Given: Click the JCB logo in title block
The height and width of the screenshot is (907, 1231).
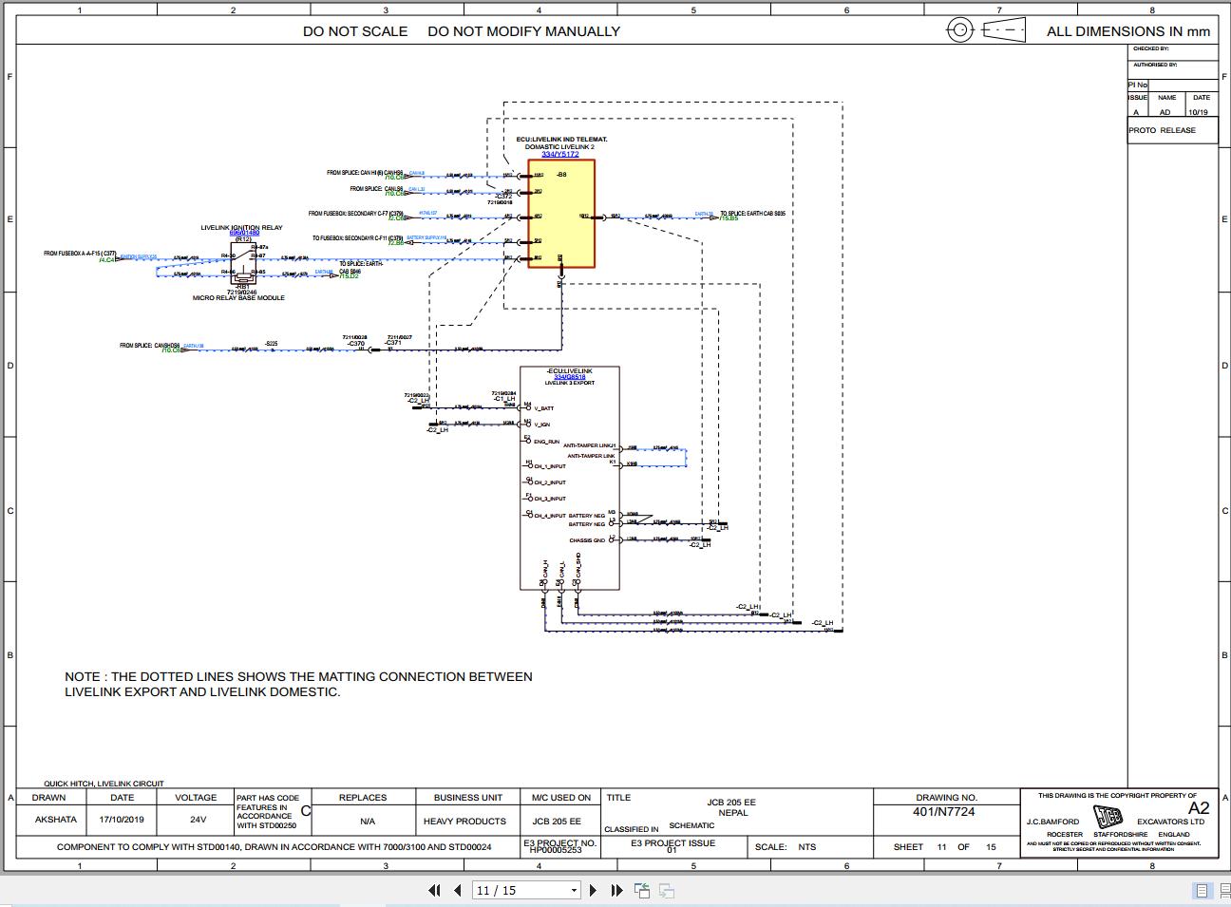Looking at the screenshot, I should click(x=1108, y=817).
